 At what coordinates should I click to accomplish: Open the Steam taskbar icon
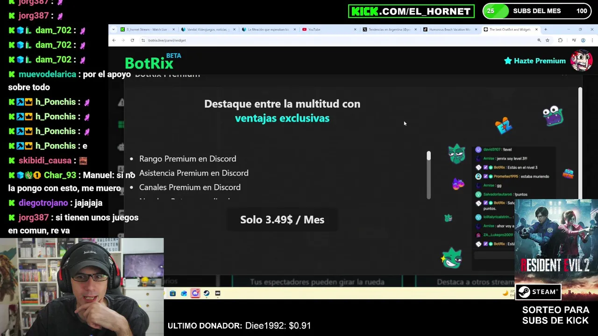coord(206,294)
